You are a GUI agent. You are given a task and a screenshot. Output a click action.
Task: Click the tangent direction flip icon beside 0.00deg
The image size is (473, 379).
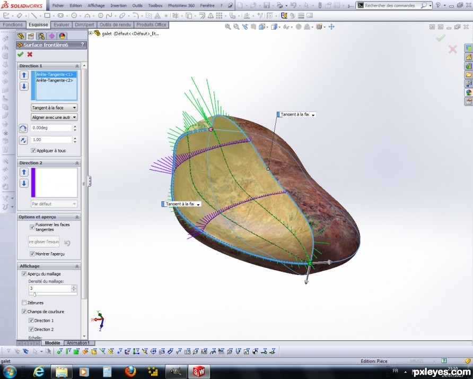point(23,128)
